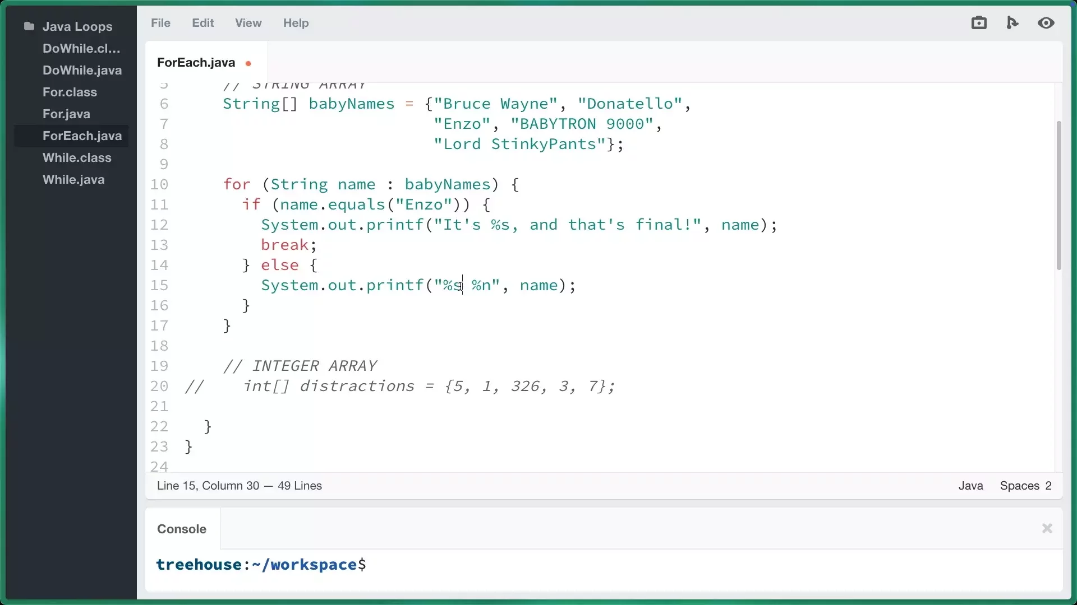1077x605 pixels.
Task: Open the View menu
Action: pos(248,23)
